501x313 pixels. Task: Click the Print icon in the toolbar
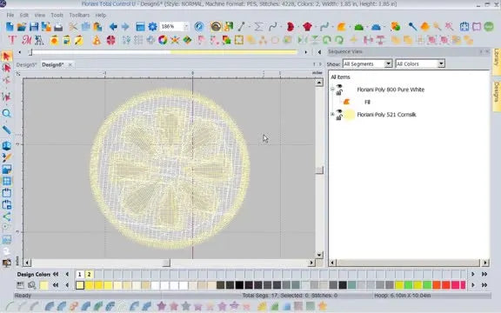coord(58,27)
